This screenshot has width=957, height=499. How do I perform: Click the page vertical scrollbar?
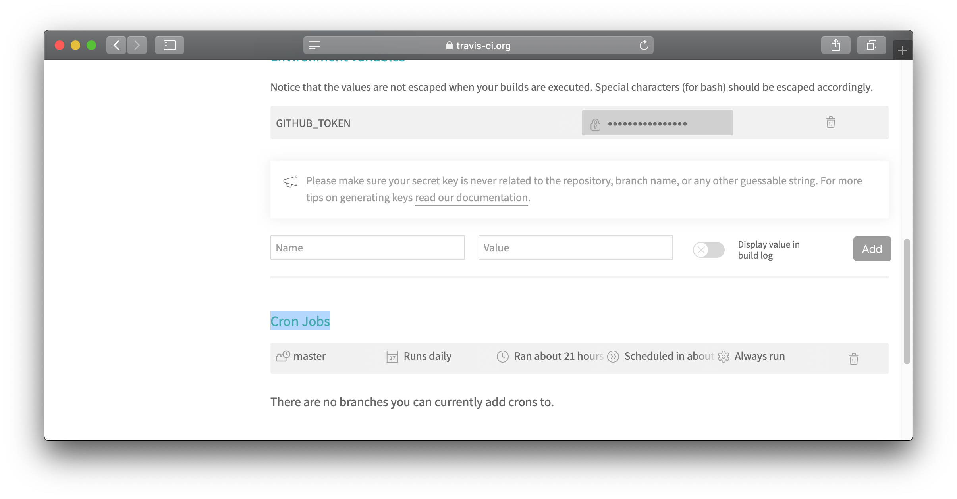(x=907, y=301)
